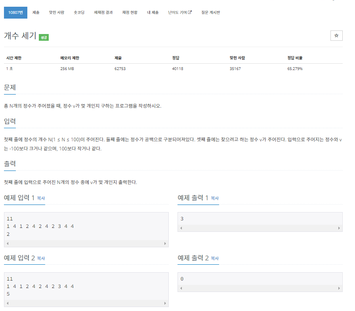355x311 pixels.
Task: Click the correct answers count 40118
Action: (177, 69)
